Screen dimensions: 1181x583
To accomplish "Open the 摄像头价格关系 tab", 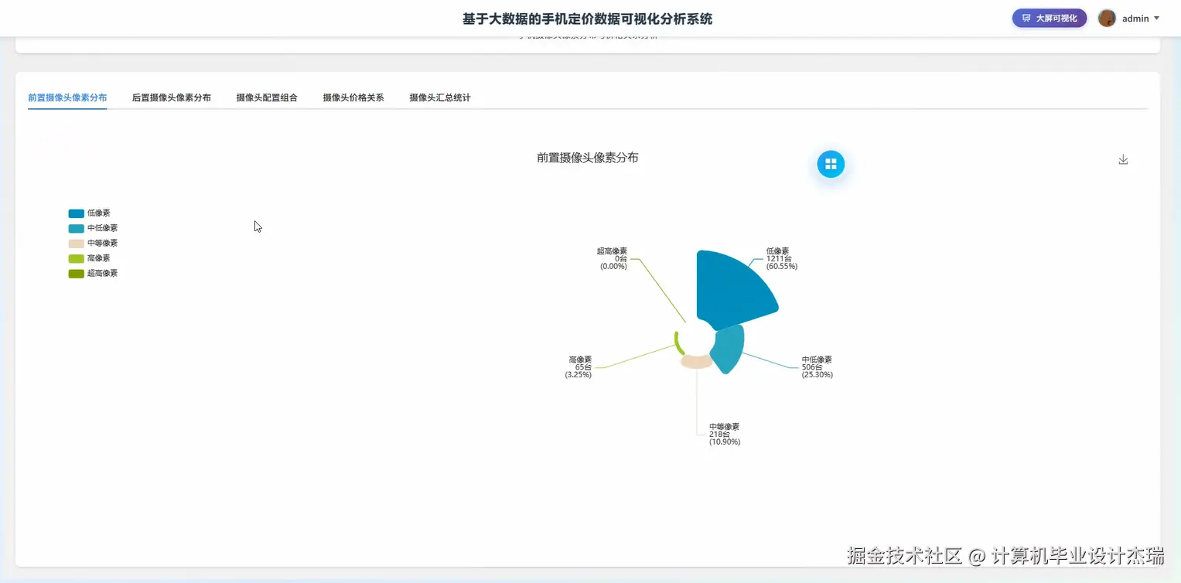I will [353, 97].
